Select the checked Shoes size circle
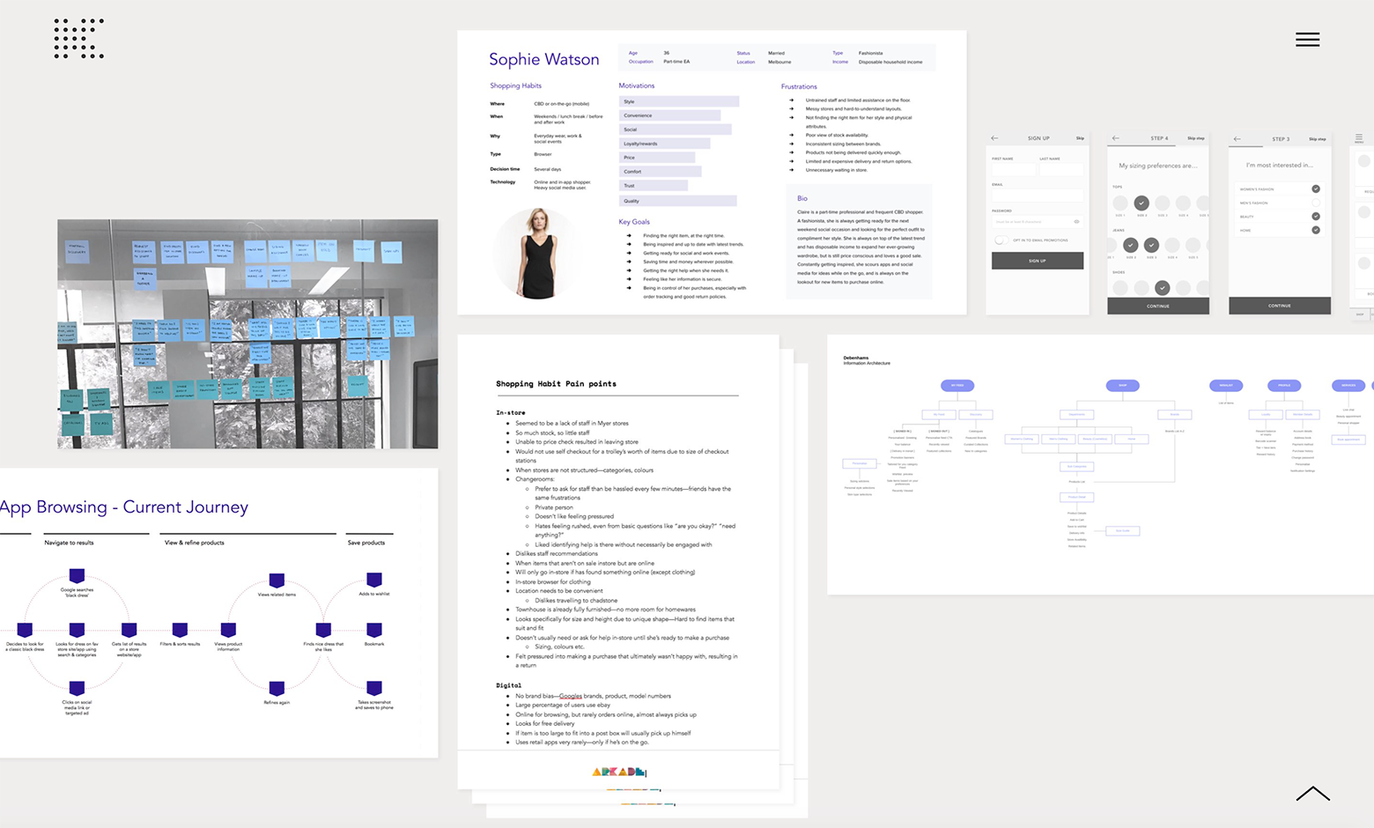1374x828 pixels. (1163, 287)
